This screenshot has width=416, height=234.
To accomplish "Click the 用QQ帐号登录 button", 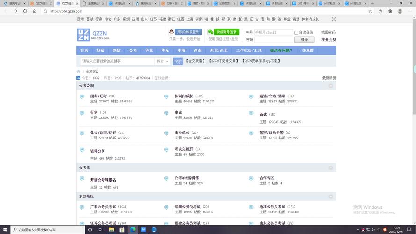I will tap(185, 32).
